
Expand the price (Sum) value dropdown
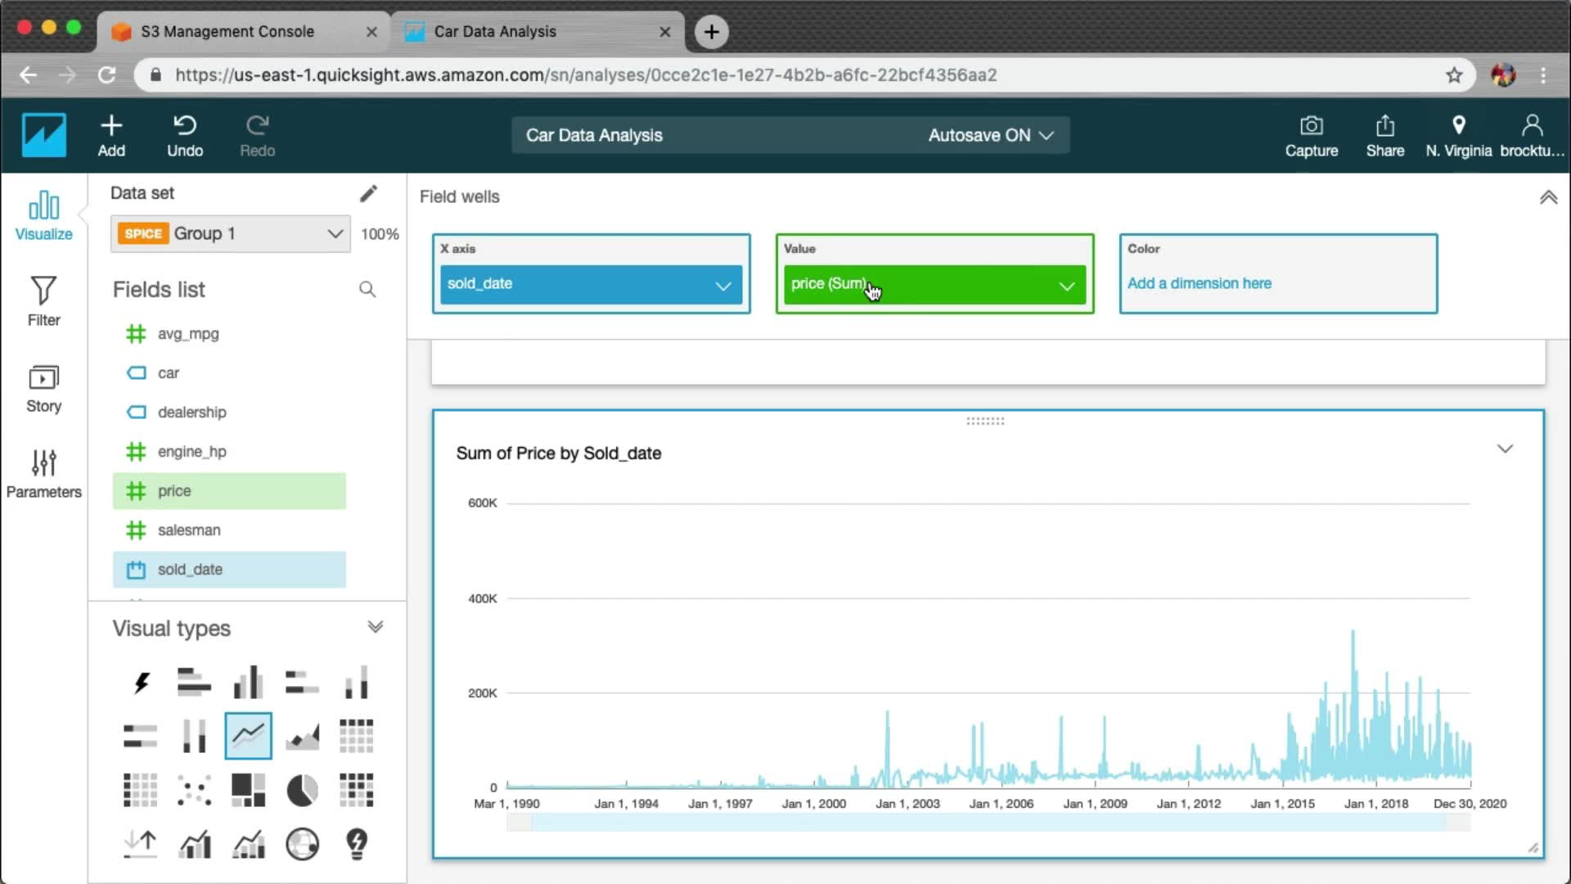(1066, 286)
